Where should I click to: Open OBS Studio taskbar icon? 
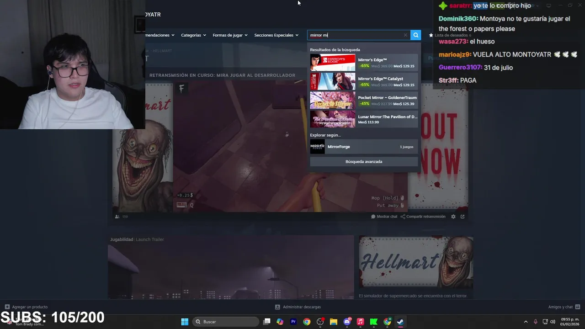click(x=320, y=322)
